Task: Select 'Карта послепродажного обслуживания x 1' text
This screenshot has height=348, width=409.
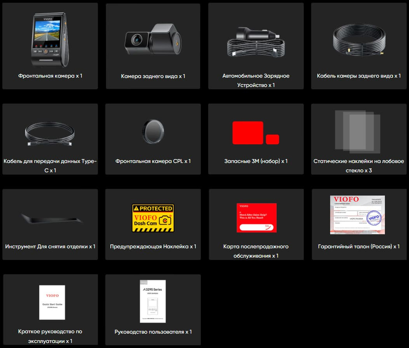Action: click(256, 251)
